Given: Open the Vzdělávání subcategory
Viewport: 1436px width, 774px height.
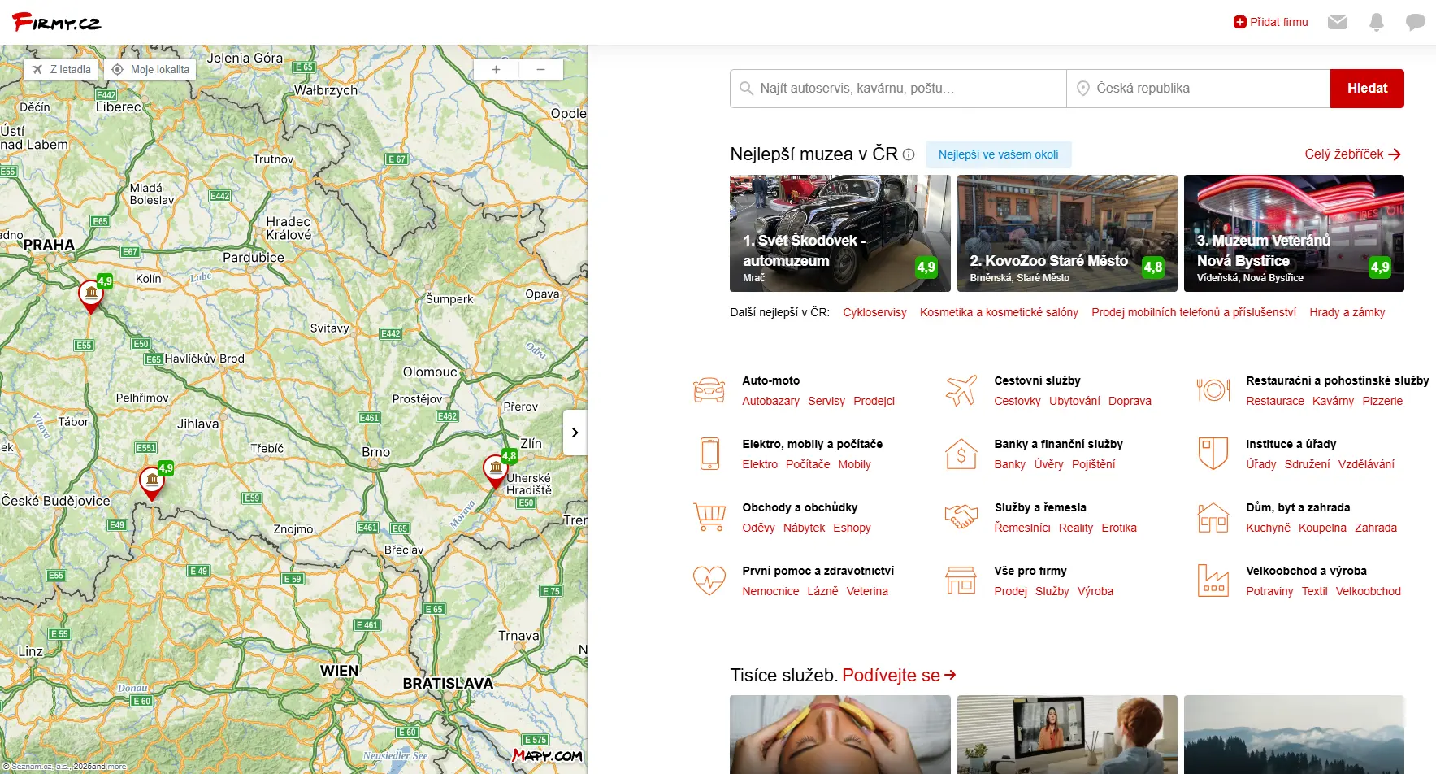Looking at the screenshot, I should click(1366, 464).
